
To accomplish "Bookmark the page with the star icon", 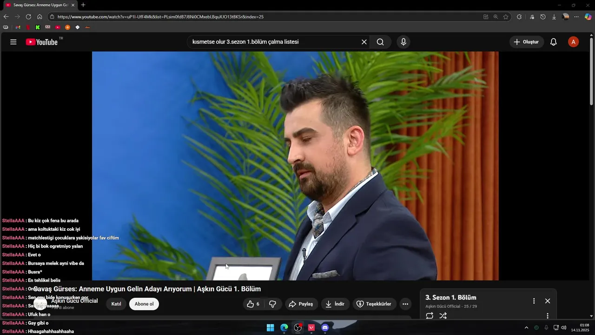I will point(506,17).
